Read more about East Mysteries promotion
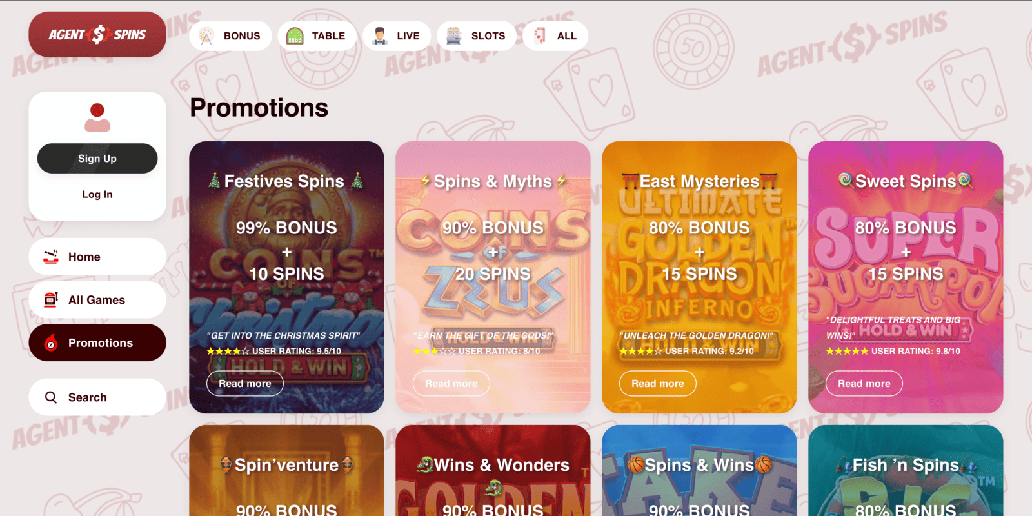The image size is (1032, 516). tap(658, 384)
